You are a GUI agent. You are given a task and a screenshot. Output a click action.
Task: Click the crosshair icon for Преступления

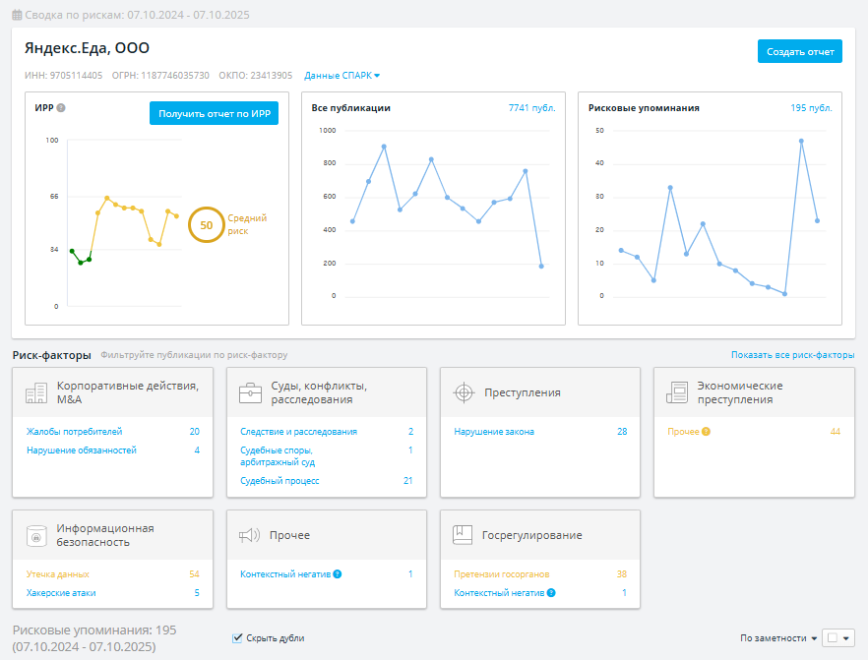(x=464, y=392)
